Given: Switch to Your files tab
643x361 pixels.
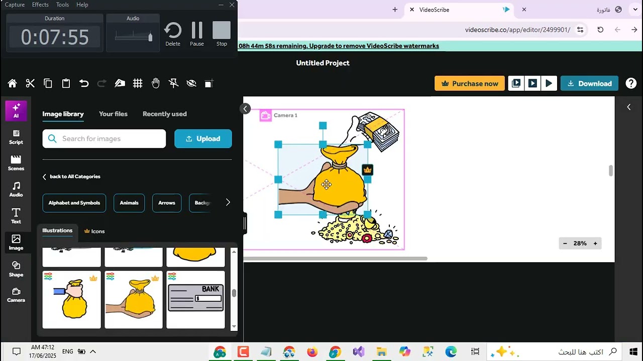Looking at the screenshot, I should (x=113, y=114).
